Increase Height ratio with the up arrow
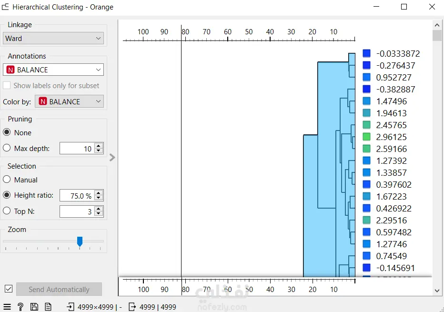This screenshot has width=444, height=312. pos(99,193)
